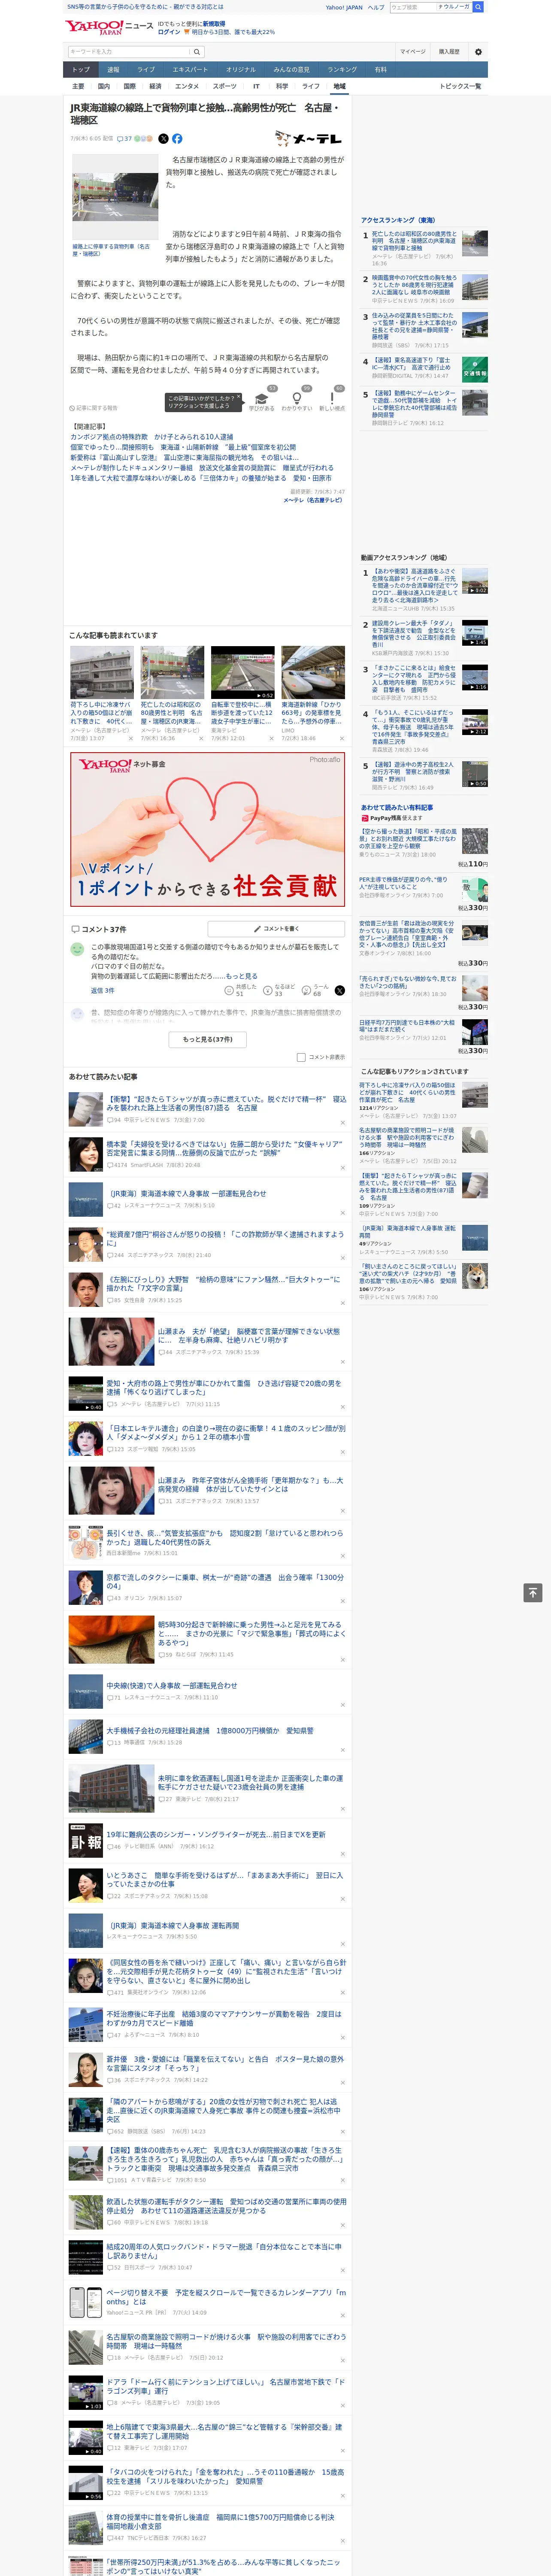The image size is (551, 2576).
Task: Open the article's main crossing photo
Action: (115, 197)
